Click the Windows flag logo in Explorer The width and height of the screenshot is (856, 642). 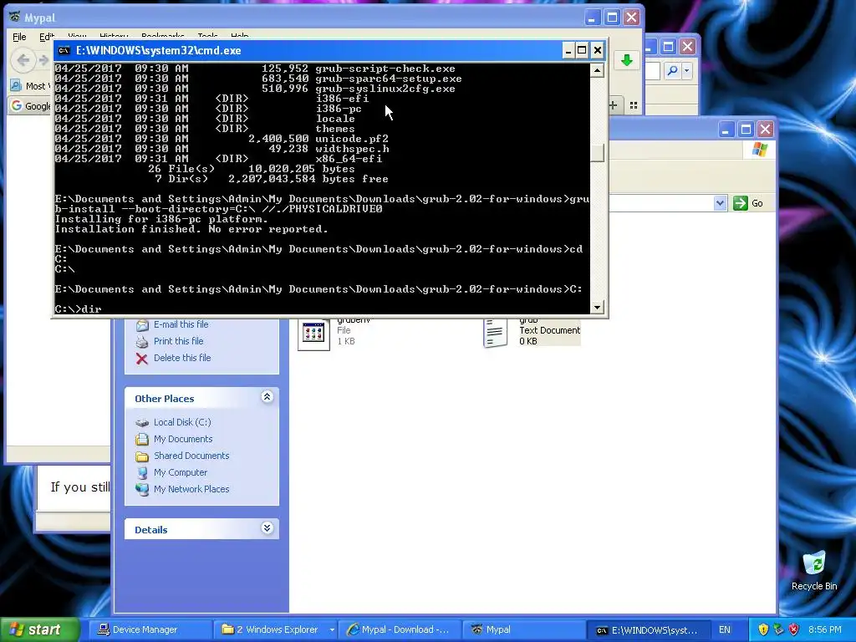pyautogui.click(x=759, y=150)
